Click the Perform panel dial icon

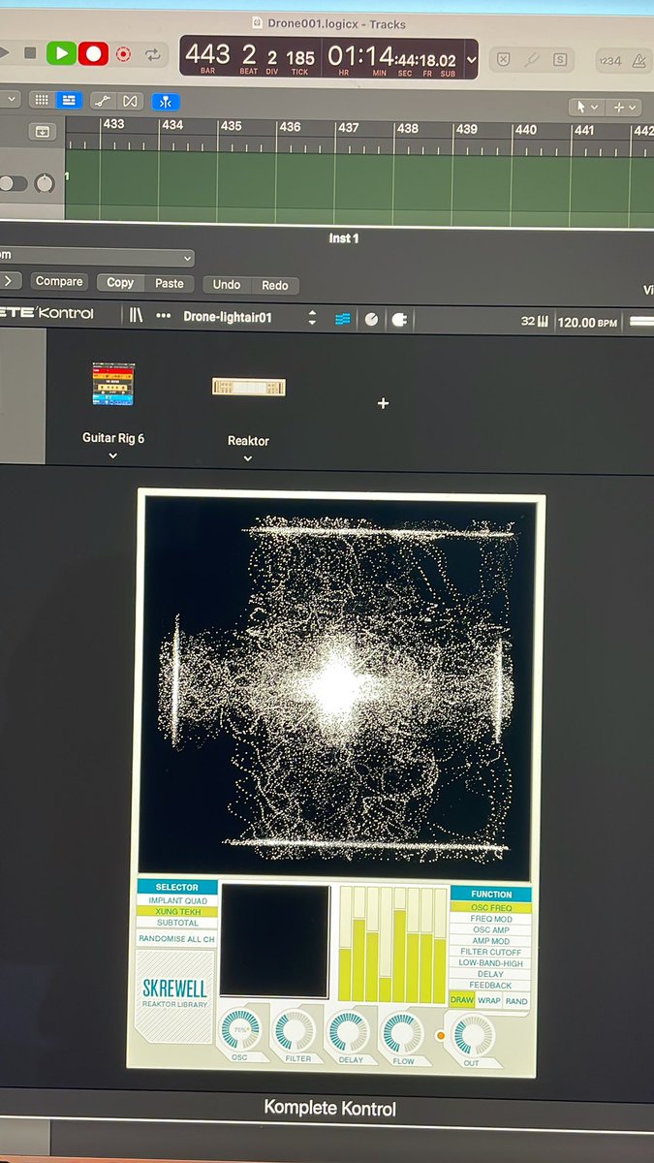pyautogui.click(x=371, y=319)
